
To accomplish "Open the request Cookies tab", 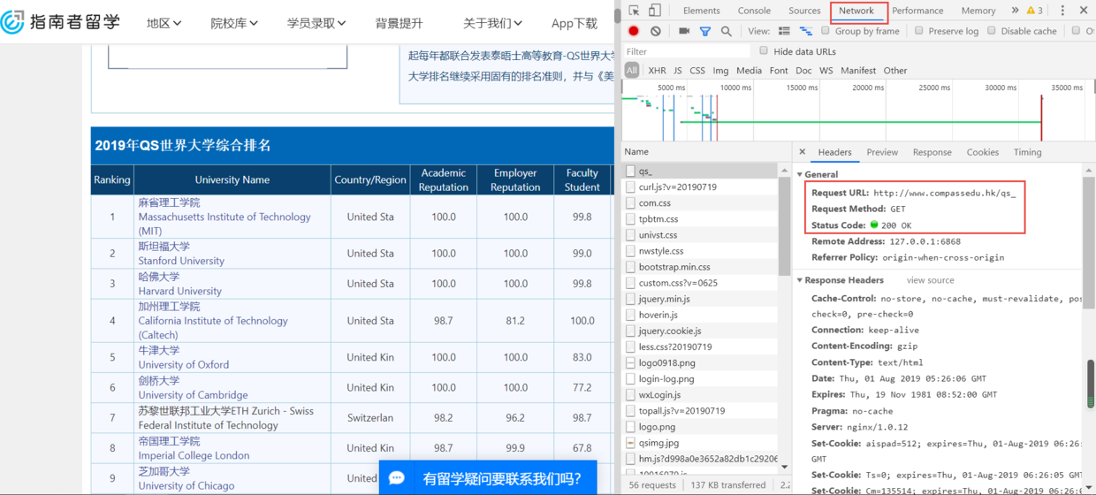I will (983, 152).
